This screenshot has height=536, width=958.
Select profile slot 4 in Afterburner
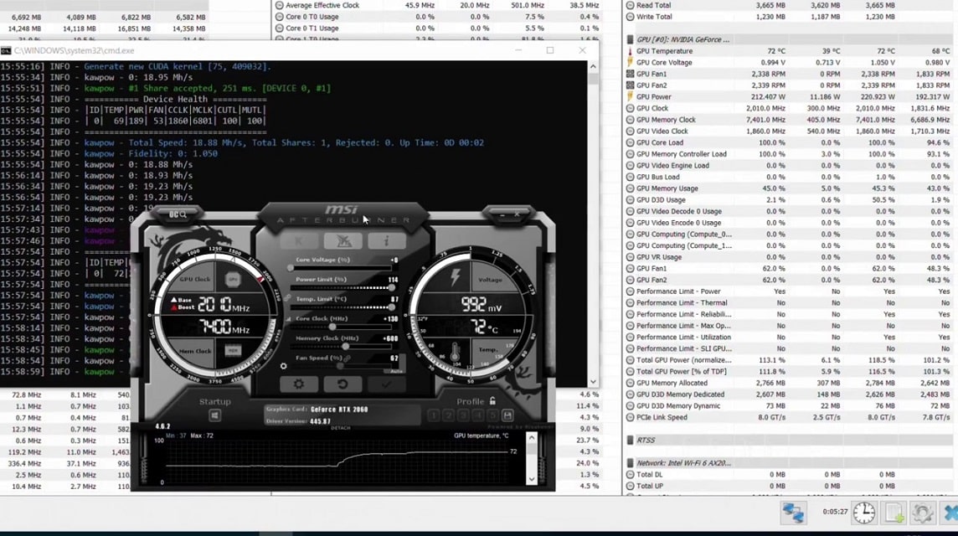pyautogui.click(x=478, y=415)
